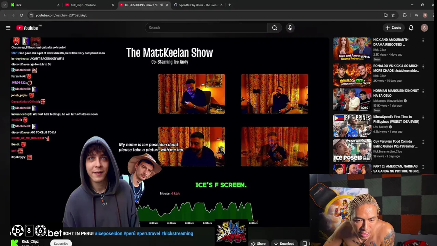Open options for IShowSpeed Philippines video
437x246 pixels.
click(x=423, y=118)
